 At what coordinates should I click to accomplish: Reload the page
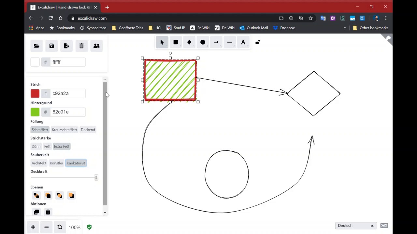[51, 18]
